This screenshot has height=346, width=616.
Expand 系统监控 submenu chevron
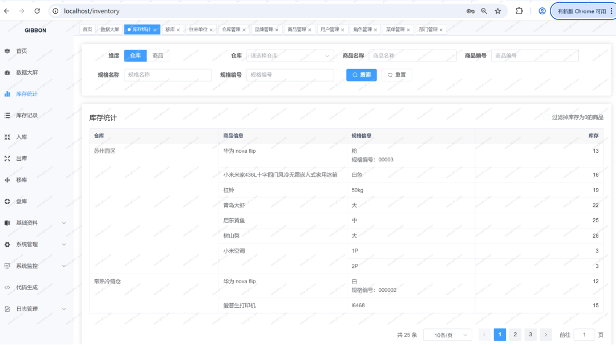click(64, 266)
